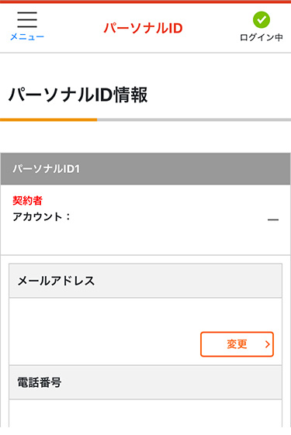
Task: Click the メールアドレス section header
Action: coord(146,281)
